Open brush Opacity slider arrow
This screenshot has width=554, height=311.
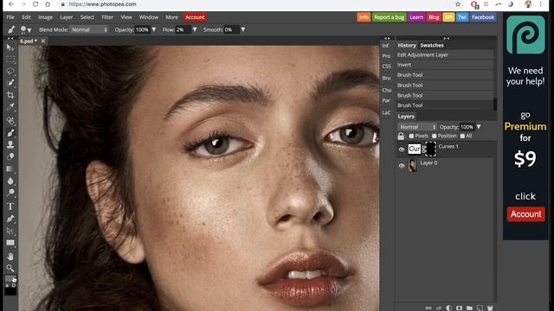(154, 30)
